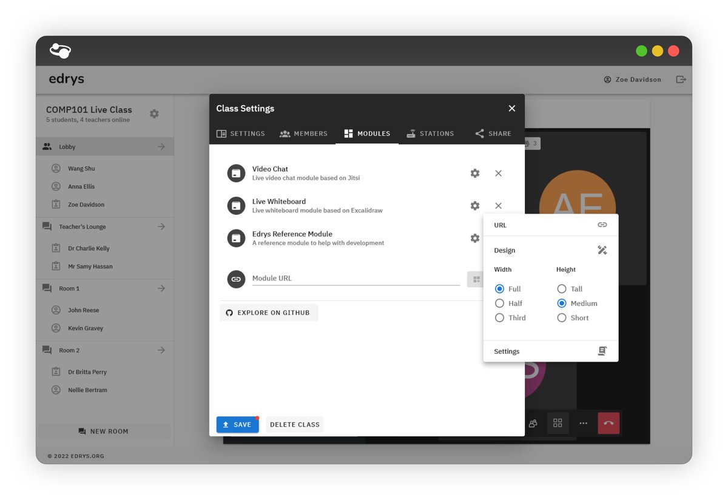Screen dimensions: 728x500
Task: Click the user account icon by Zoe Davidson
Action: (x=607, y=79)
